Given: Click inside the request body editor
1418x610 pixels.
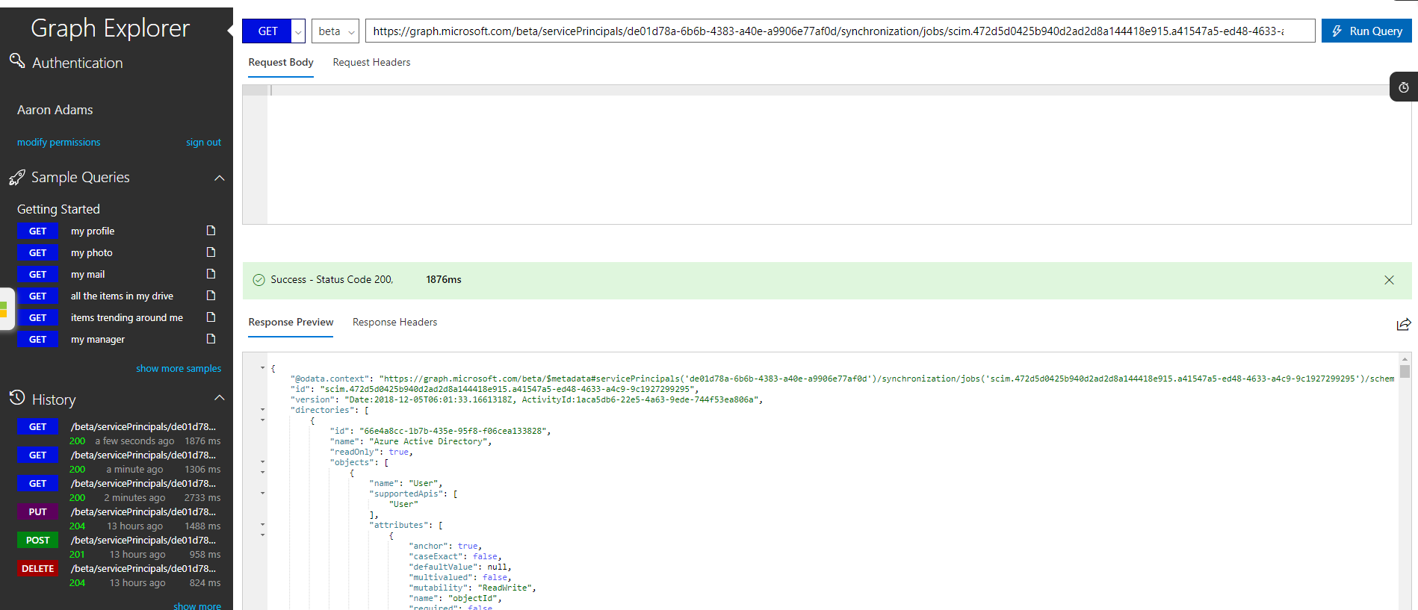Looking at the screenshot, I should point(826,155).
